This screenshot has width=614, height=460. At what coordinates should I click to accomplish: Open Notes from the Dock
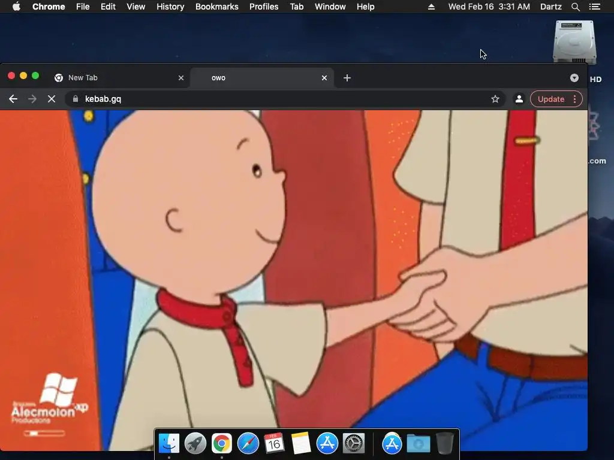301,444
